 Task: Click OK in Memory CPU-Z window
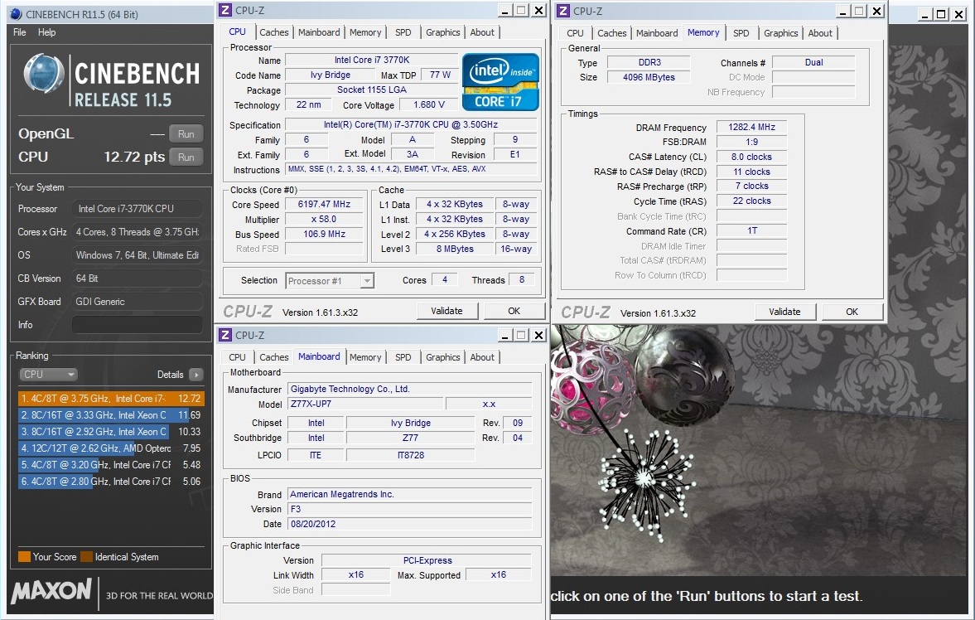(x=852, y=312)
